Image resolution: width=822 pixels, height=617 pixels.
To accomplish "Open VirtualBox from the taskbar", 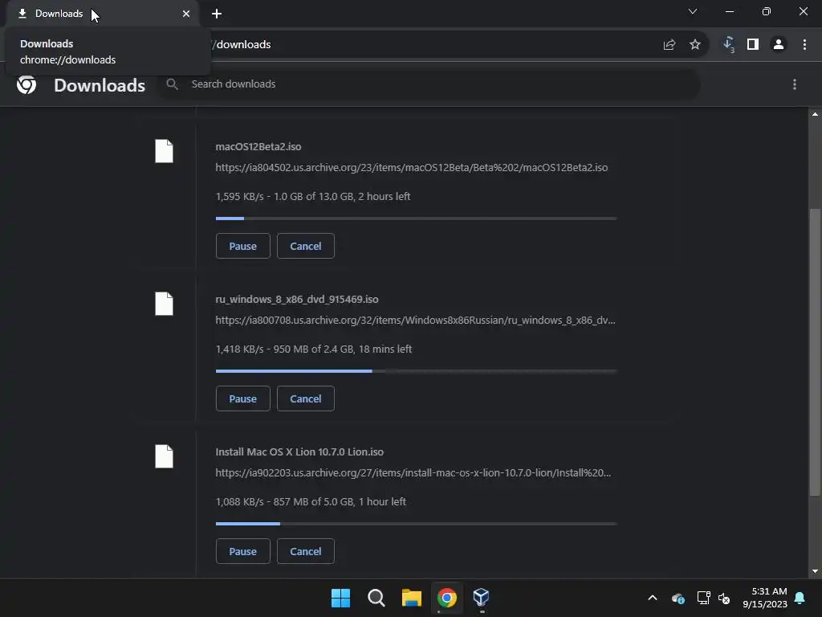I will (x=482, y=598).
